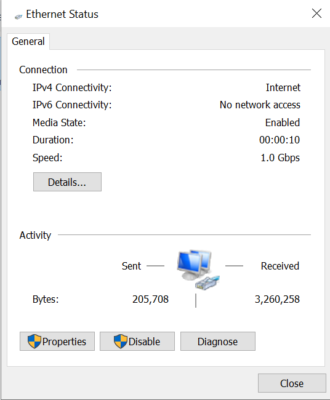Select the General tab
This screenshot has height=400, width=330.
(28, 41)
